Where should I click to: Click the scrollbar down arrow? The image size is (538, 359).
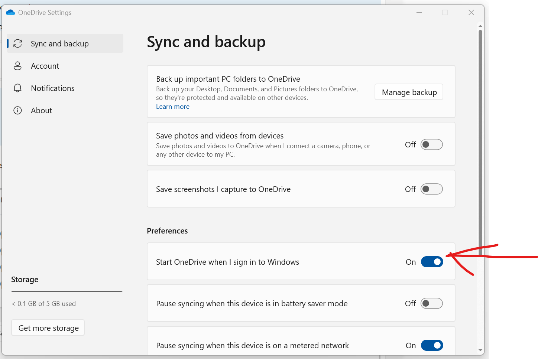pos(480,350)
